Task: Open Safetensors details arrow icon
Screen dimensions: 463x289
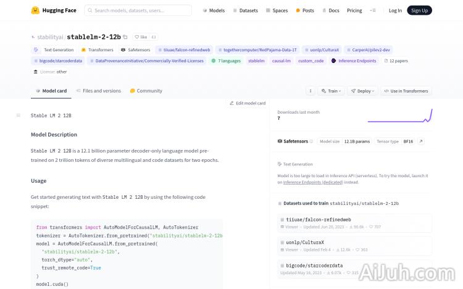Action: [421, 141]
